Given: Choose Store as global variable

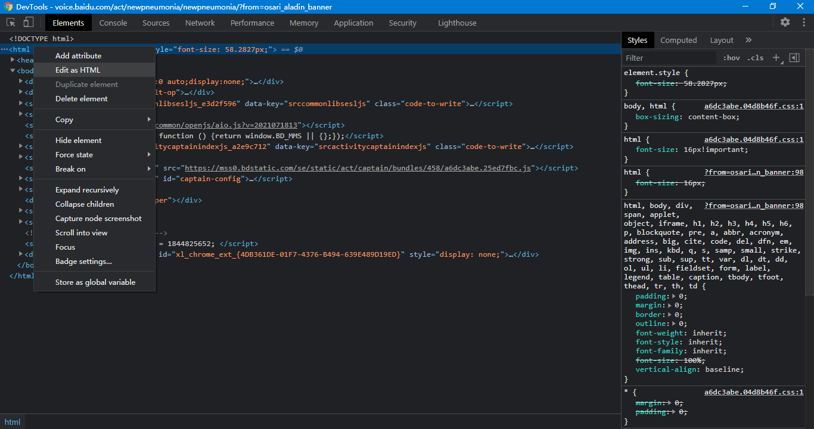Looking at the screenshot, I should (x=94, y=282).
